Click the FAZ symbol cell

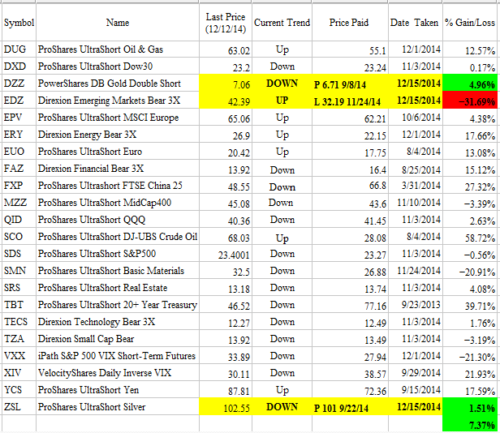pyautogui.click(x=19, y=168)
